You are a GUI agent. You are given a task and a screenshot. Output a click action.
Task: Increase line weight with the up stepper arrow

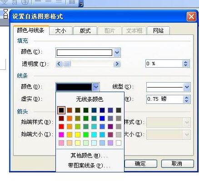[x=187, y=98]
